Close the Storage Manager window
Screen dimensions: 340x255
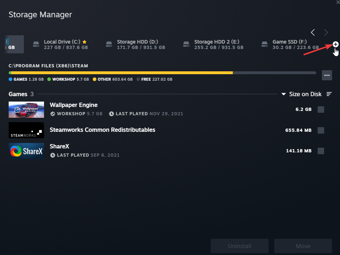337,2
